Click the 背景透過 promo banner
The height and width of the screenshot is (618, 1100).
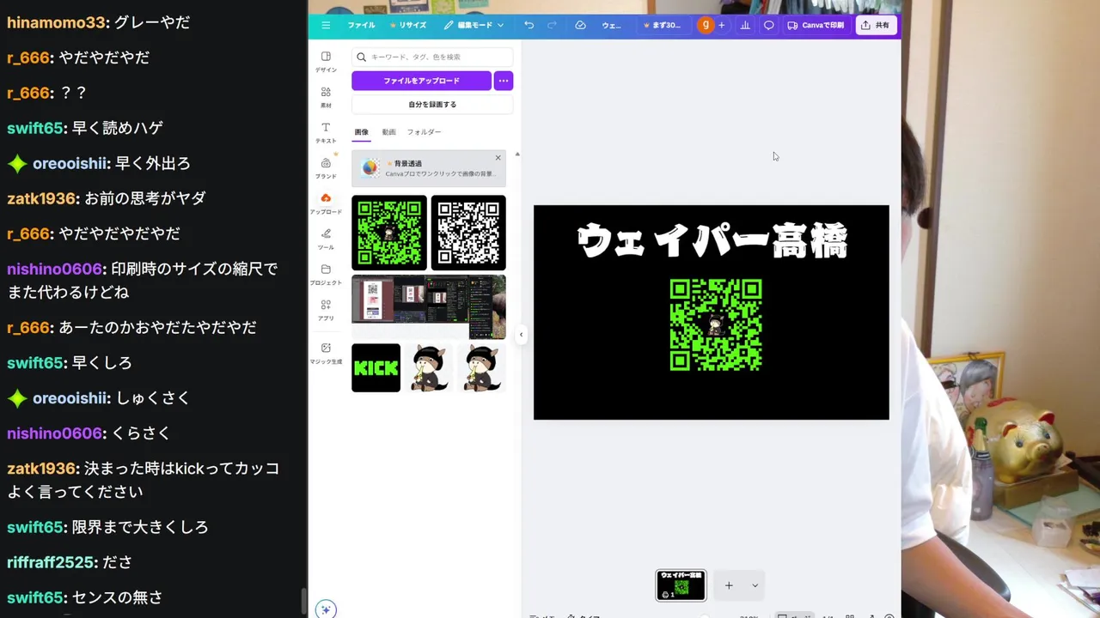click(x=429, y=168)
